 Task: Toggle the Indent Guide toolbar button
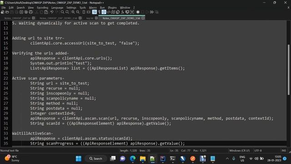[x=104, y=12]
